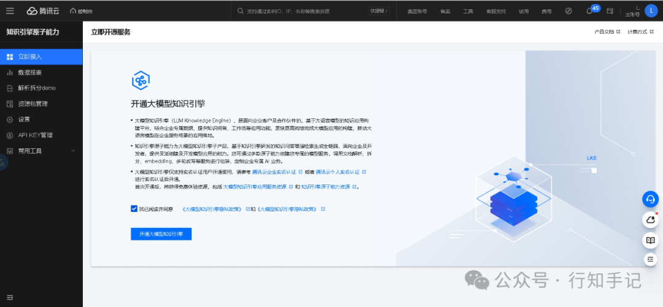Click the billing card icon in top bar

coord(610,11)
